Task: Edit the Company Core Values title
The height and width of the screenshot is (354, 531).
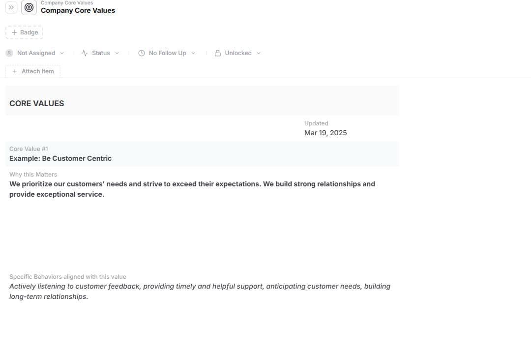Action: point(78,10)
